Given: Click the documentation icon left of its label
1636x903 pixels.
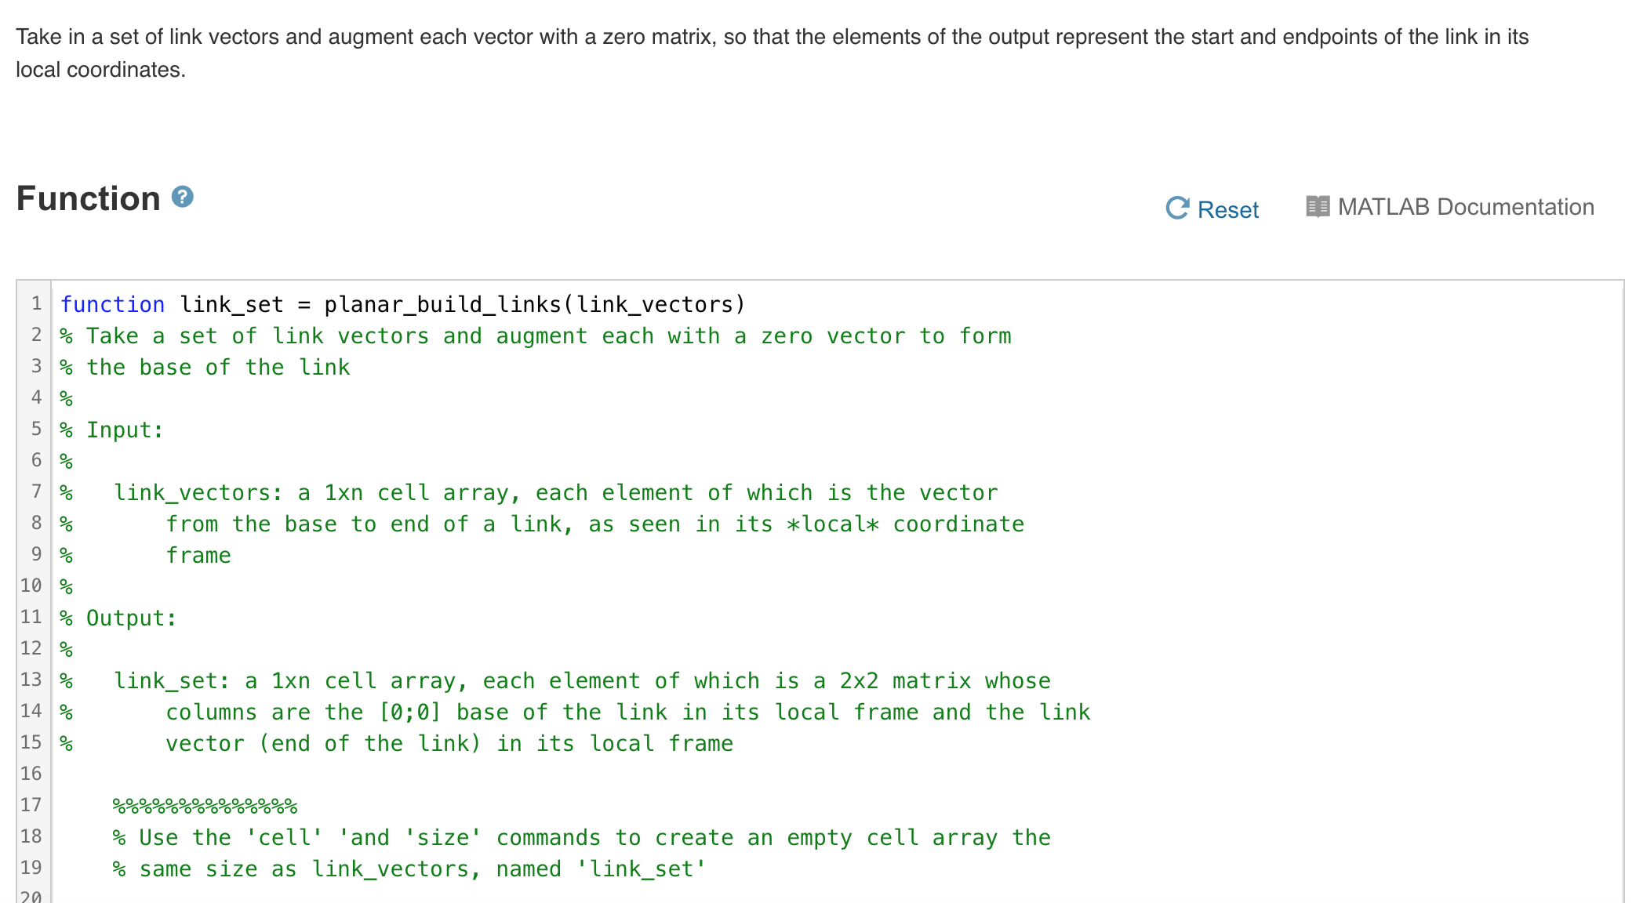Looking at the screenshot, I should pos(1319,206).
